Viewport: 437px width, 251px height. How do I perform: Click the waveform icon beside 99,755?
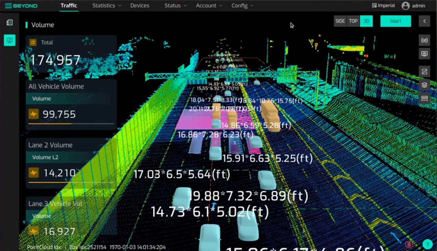pyautogui.click(x=34, y=114)
